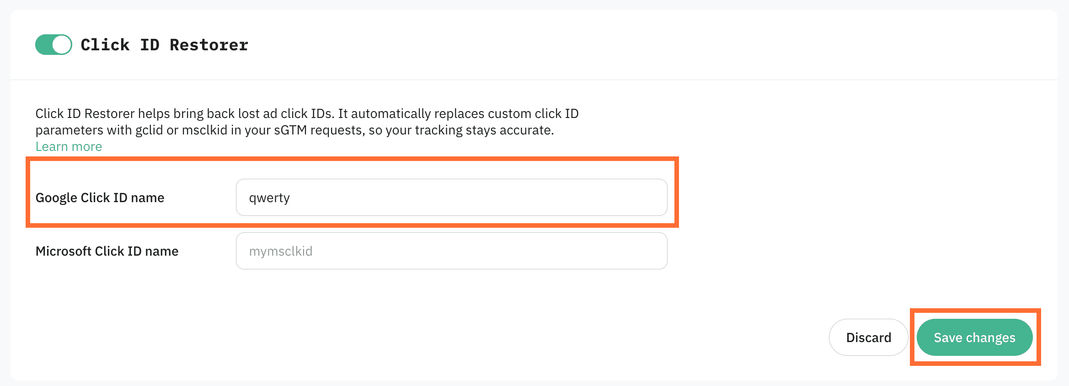
Task: Click the word sGTM in the description
Action: (290, 130)
